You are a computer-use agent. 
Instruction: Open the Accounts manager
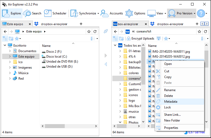click(112, 13)
